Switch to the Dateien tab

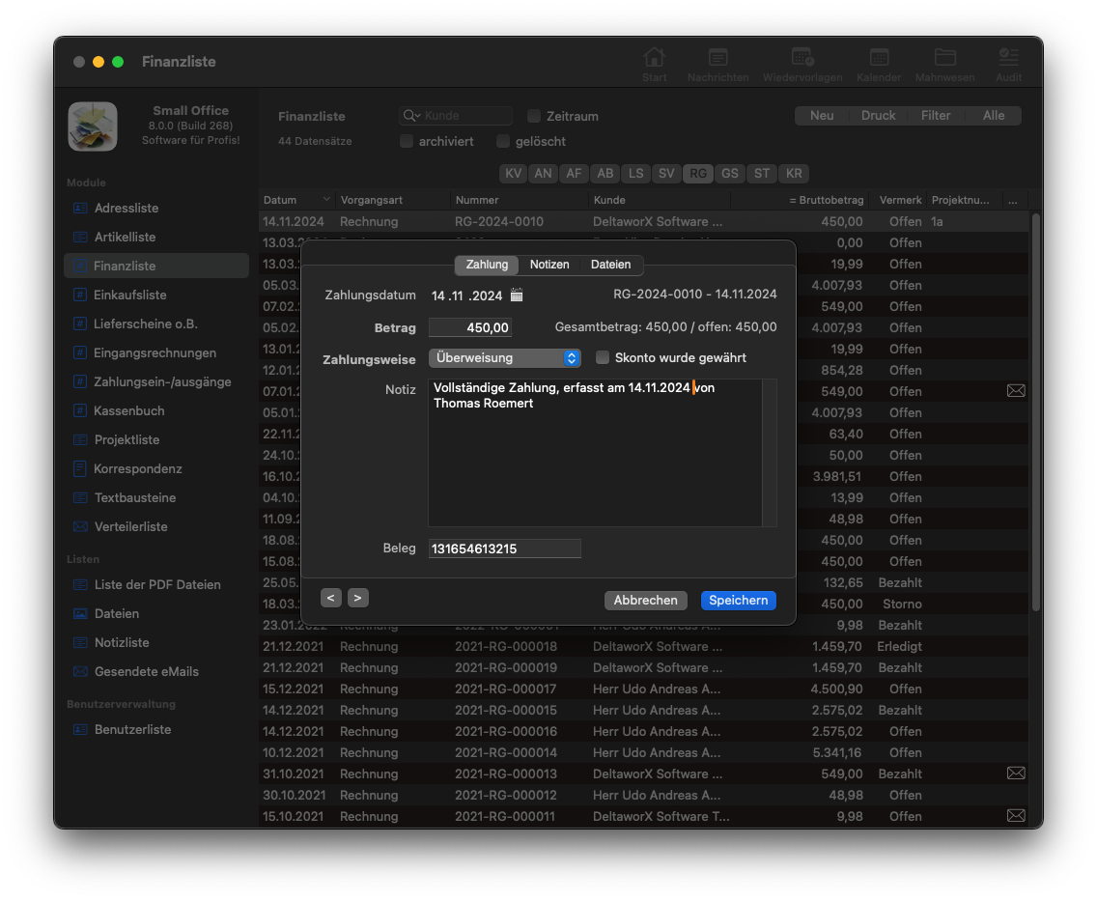tap(610, 265)
